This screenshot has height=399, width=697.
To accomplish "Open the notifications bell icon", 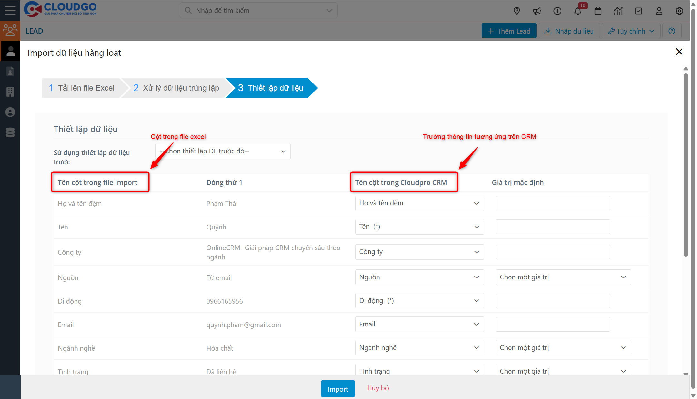I will [x=578, y=11].
